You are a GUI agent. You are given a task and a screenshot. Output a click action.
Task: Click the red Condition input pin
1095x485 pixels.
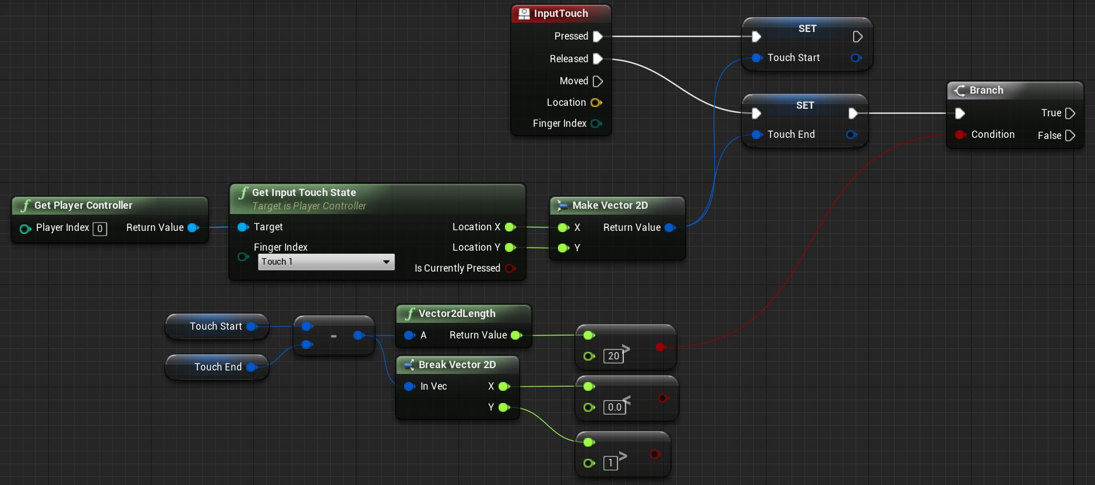coord(960,135)
